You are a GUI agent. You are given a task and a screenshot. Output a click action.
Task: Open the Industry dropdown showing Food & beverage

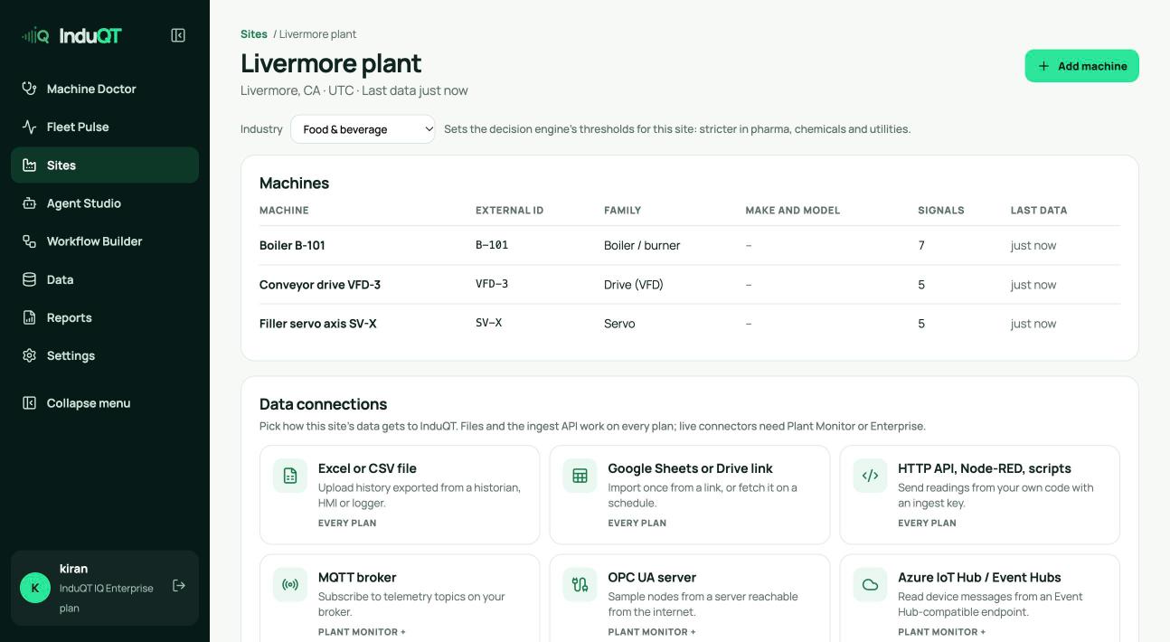point(363,129)
